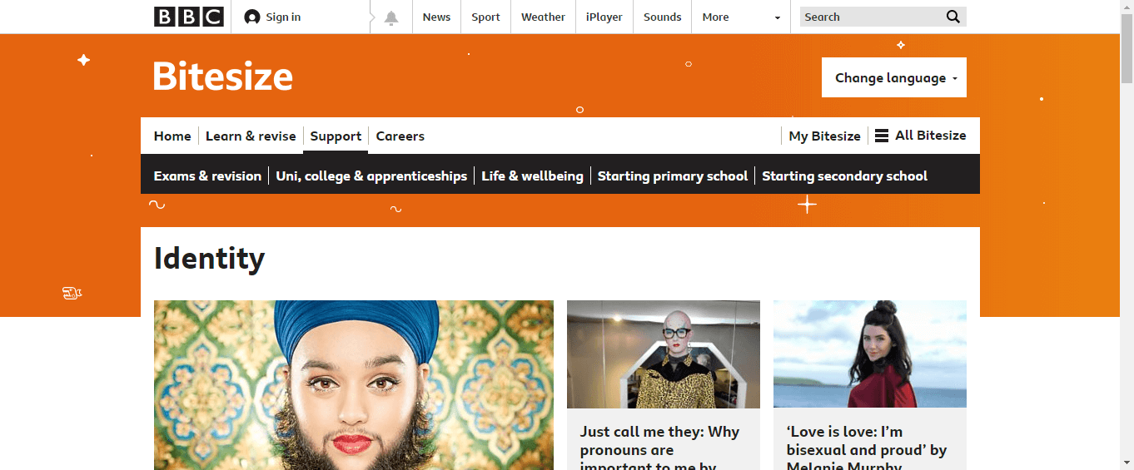This screenshot has height=470, width=1134.
Task: Open the Learn & revise tab
Action: coord(251,136)
